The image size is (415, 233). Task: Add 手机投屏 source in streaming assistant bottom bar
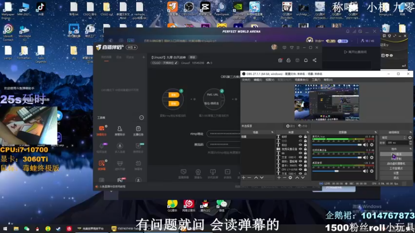pos(213,174)
